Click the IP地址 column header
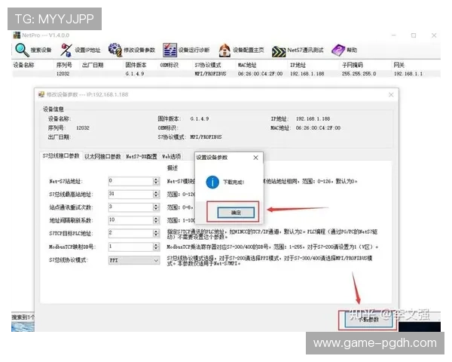Screen dimensions: 452x362 (298, 66)
